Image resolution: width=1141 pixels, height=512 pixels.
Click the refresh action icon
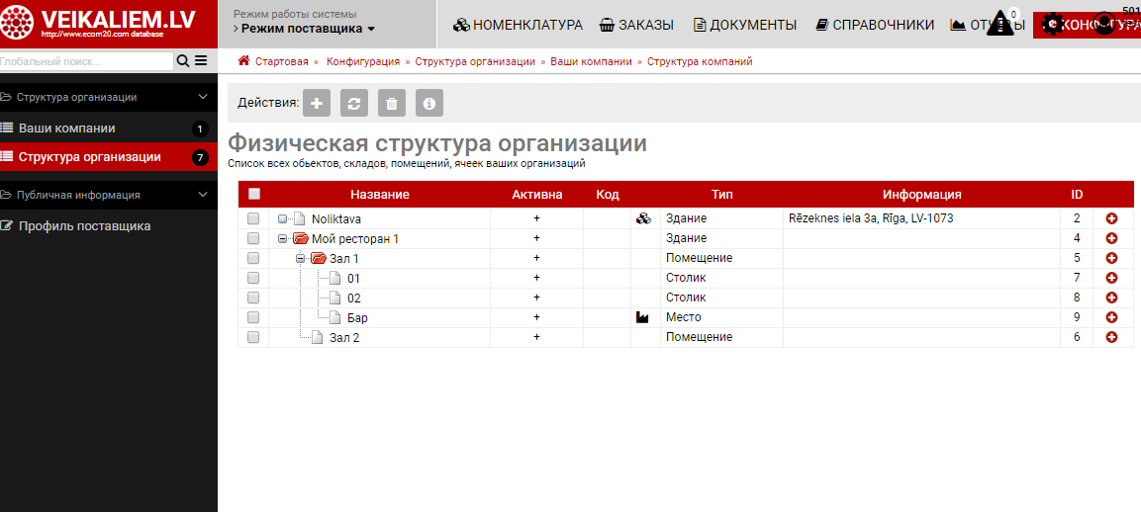point(354,103)
